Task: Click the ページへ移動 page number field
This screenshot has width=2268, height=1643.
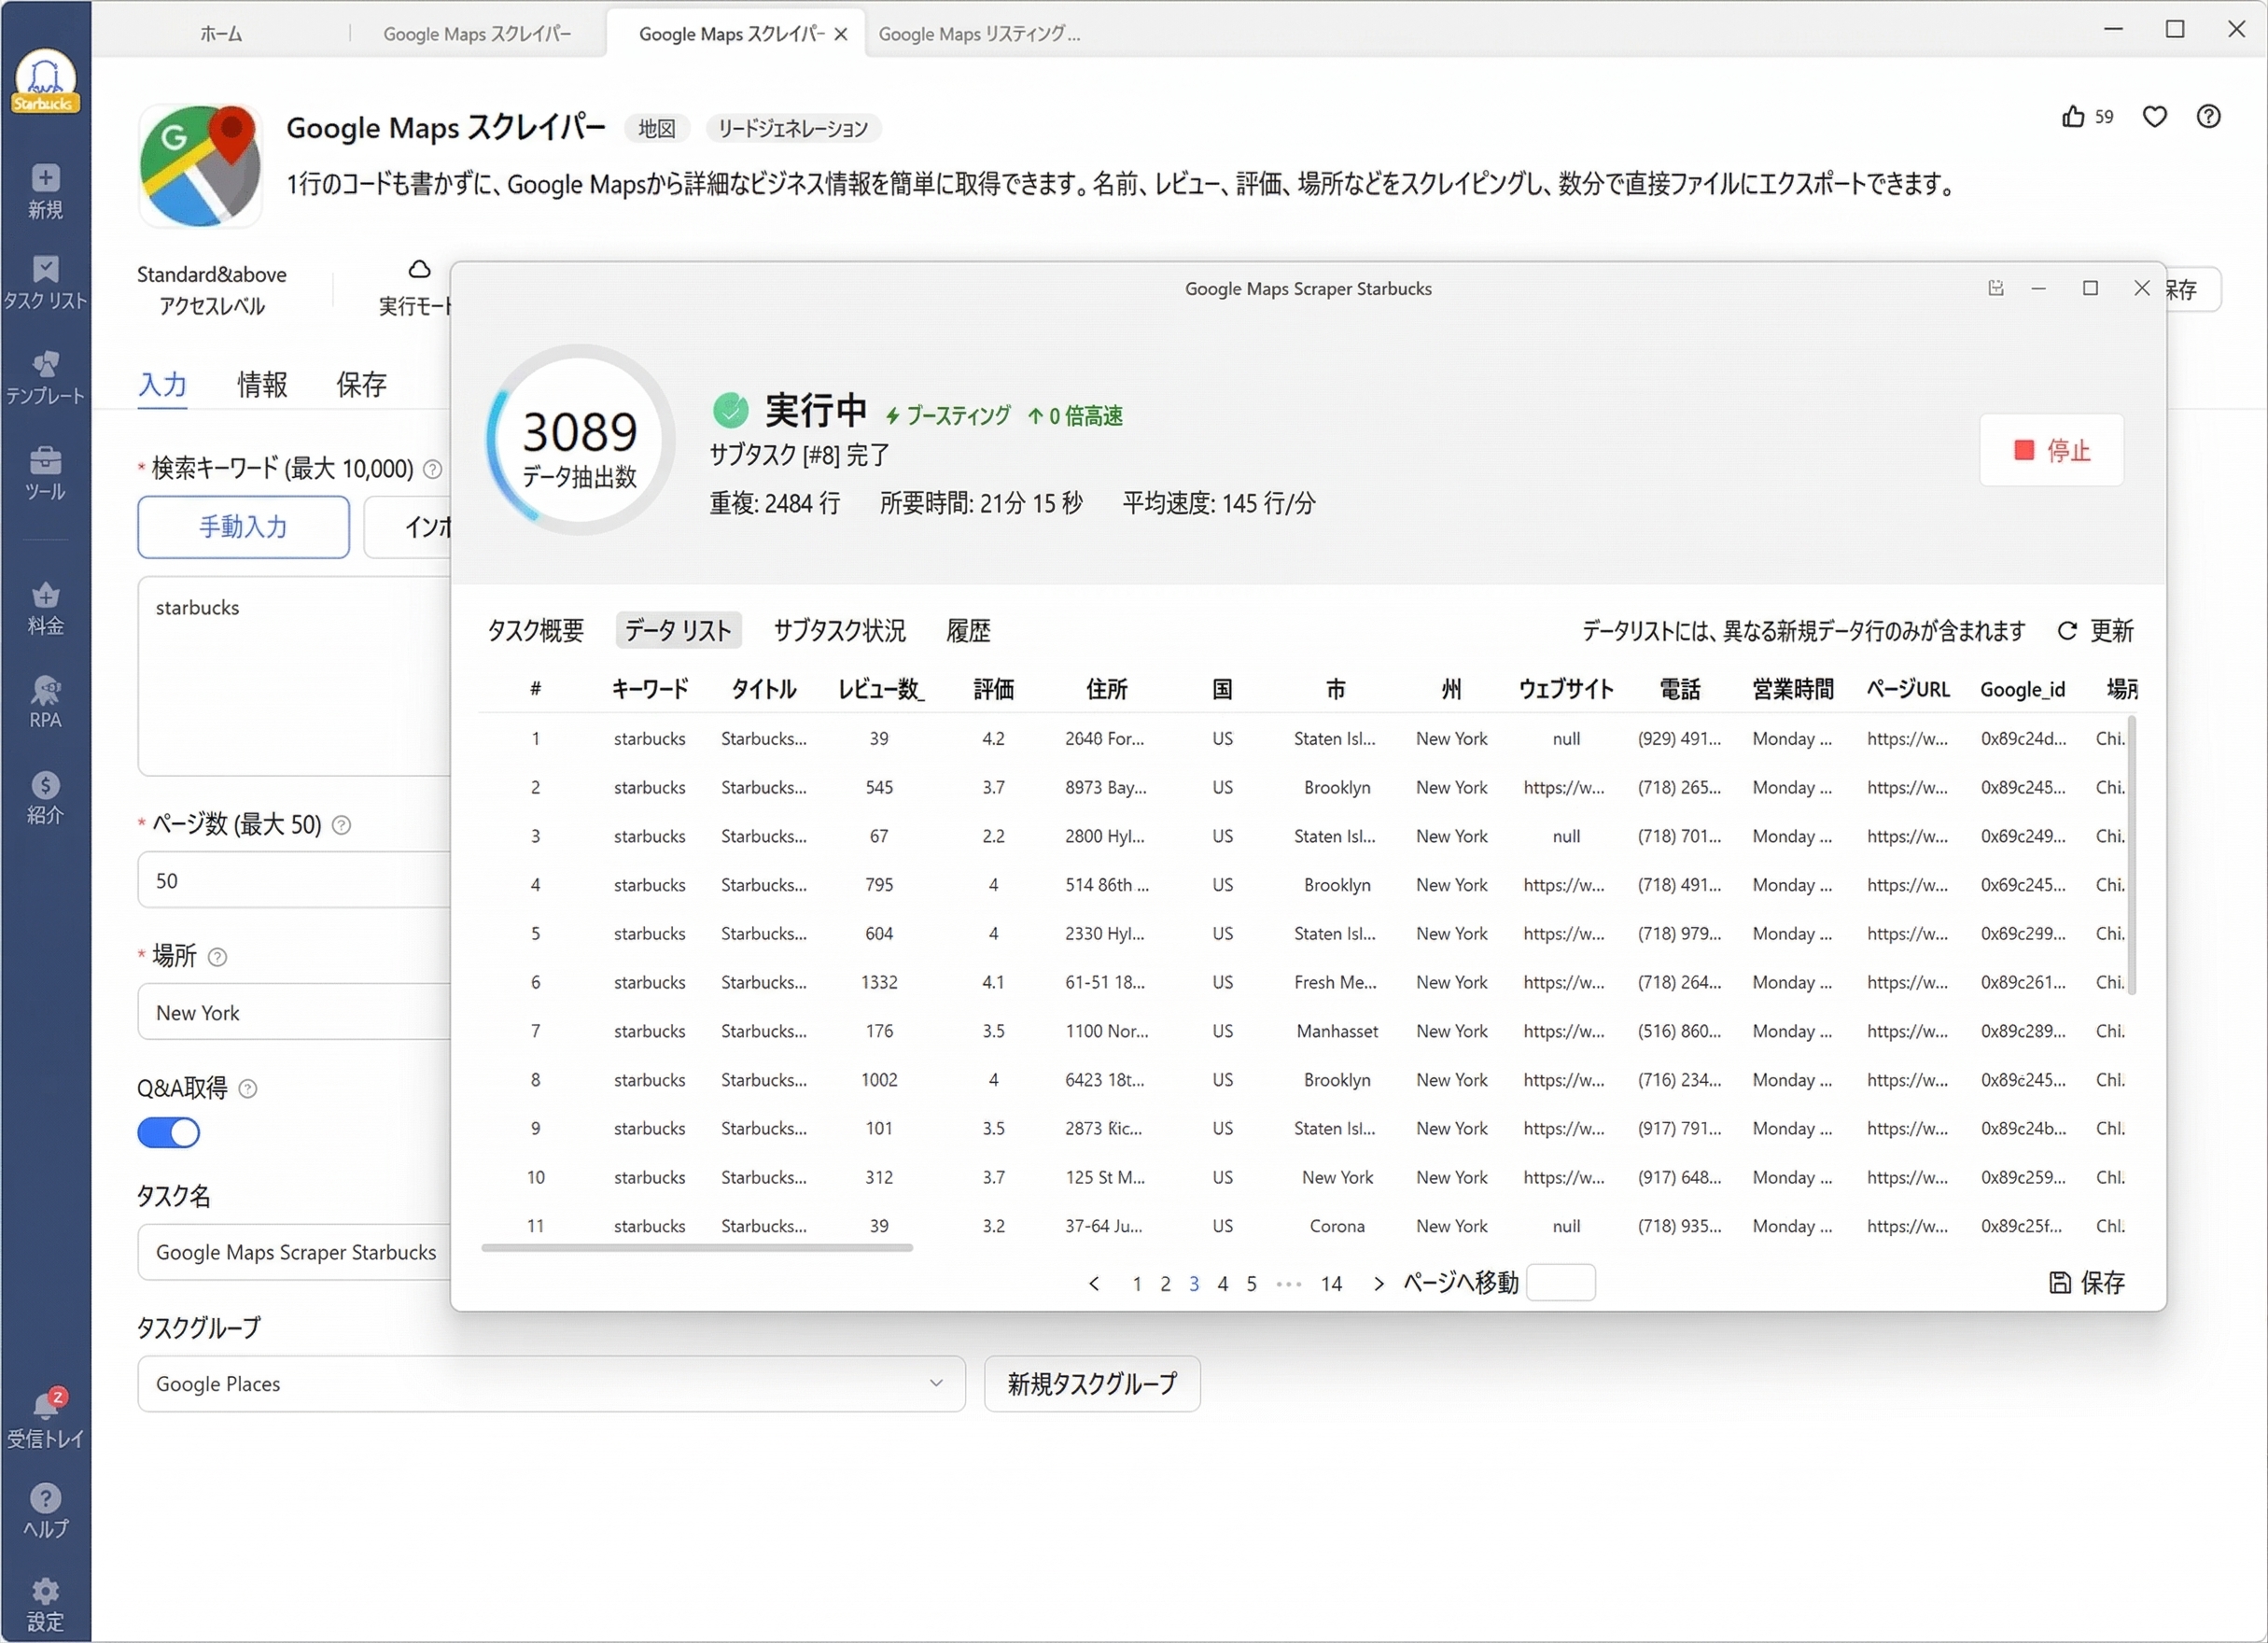Action: pos(1562,1282)
